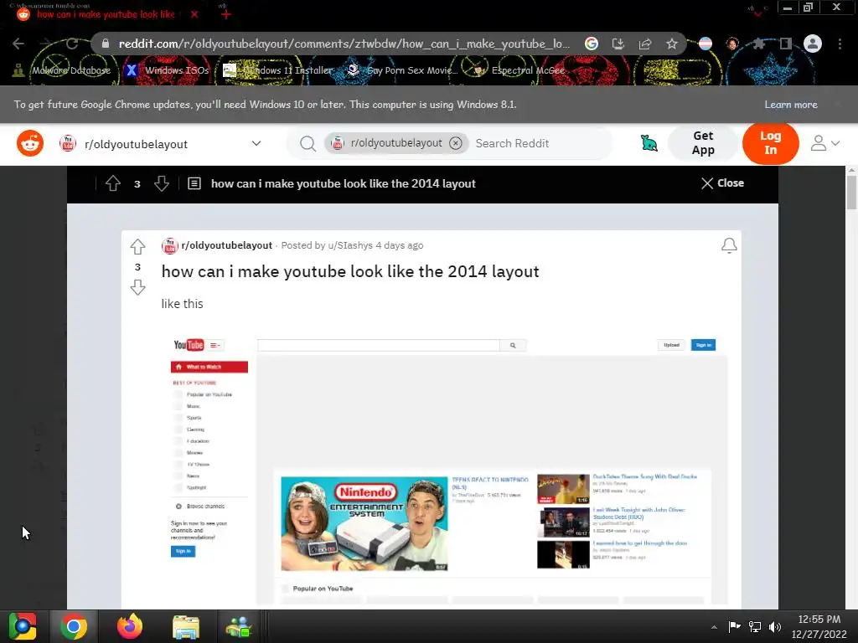Open the Windows 11 Installer bookmark
The image size is (858, 643).
pyautogui.click(x=278, y=70)
